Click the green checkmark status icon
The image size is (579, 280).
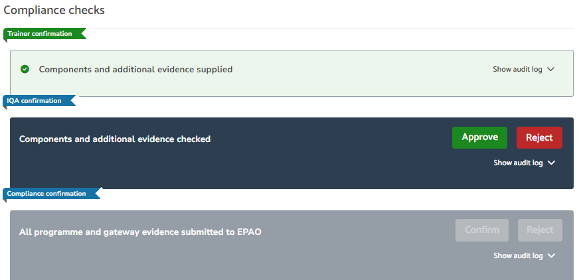click(x=25, y=69)
